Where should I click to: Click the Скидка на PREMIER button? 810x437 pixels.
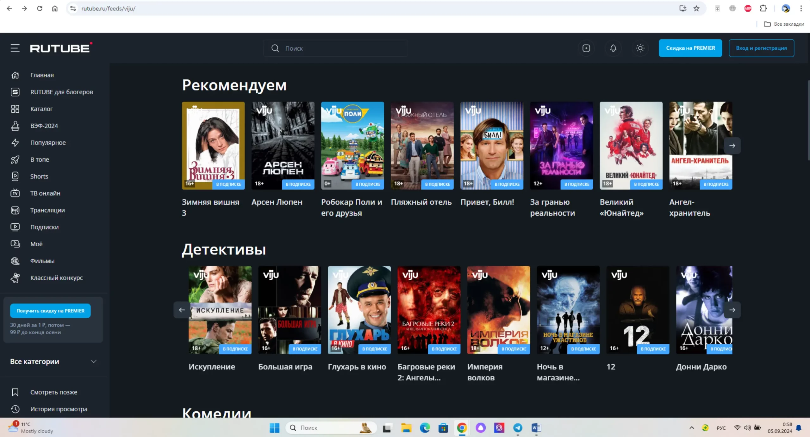pos(690,48)
